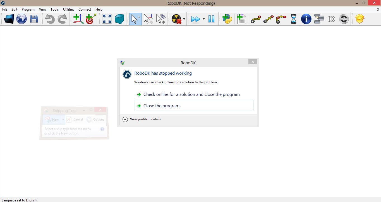Viewport: 381px width, 202px height.
Task: Save the station with floppy disk icon
Action: [x=34, y=19]
